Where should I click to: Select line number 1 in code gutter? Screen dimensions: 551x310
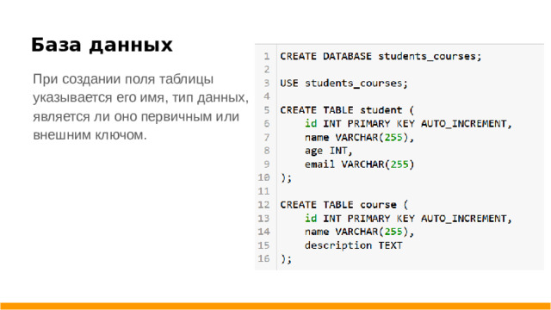(267, 56)
